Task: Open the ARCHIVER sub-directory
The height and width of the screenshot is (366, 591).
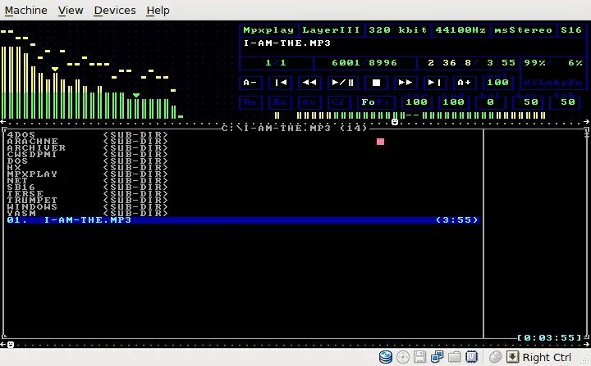Action: tap(88, 148)
